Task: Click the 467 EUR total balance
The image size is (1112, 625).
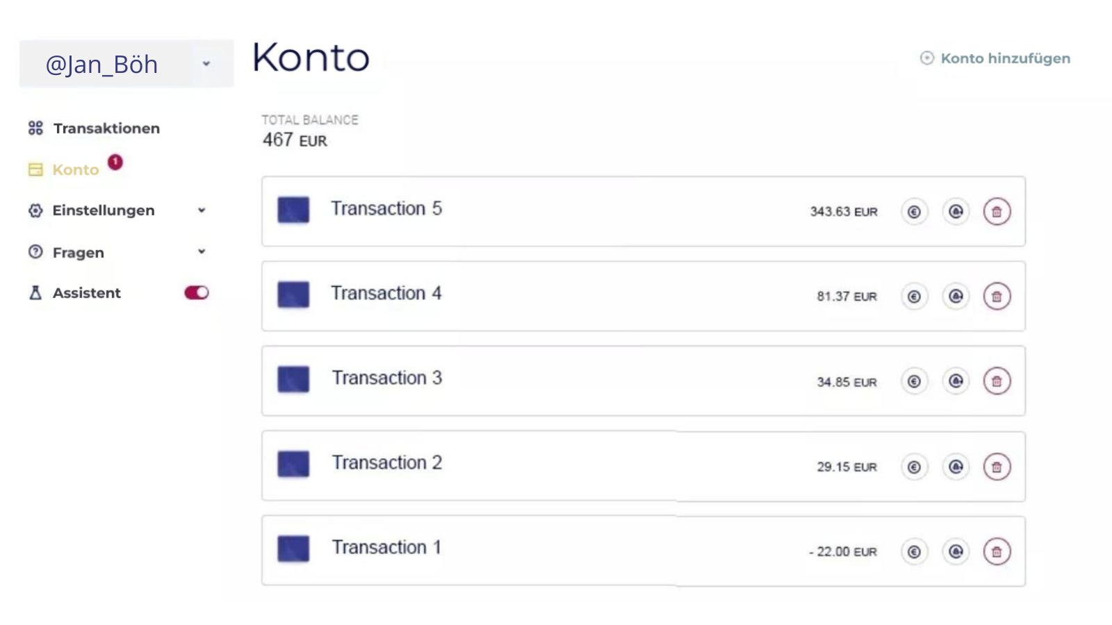Action: tap(295, 140)
